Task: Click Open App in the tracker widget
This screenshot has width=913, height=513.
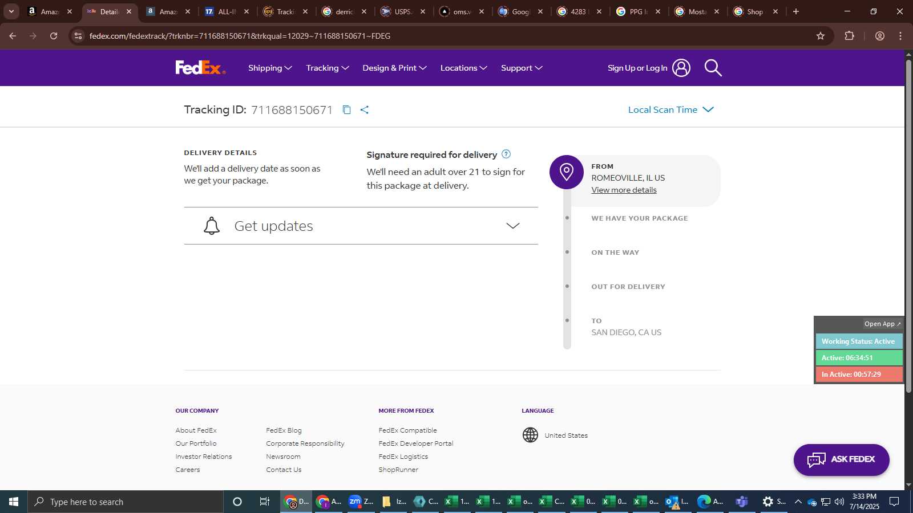Action: 882,324
